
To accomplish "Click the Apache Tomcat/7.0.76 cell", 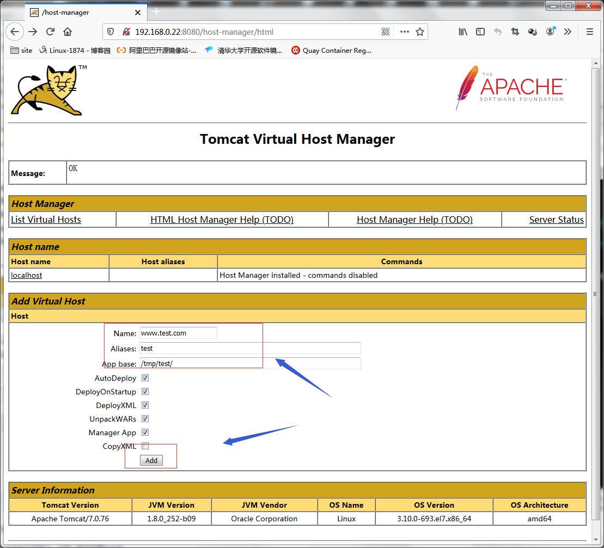I will 70,519.
